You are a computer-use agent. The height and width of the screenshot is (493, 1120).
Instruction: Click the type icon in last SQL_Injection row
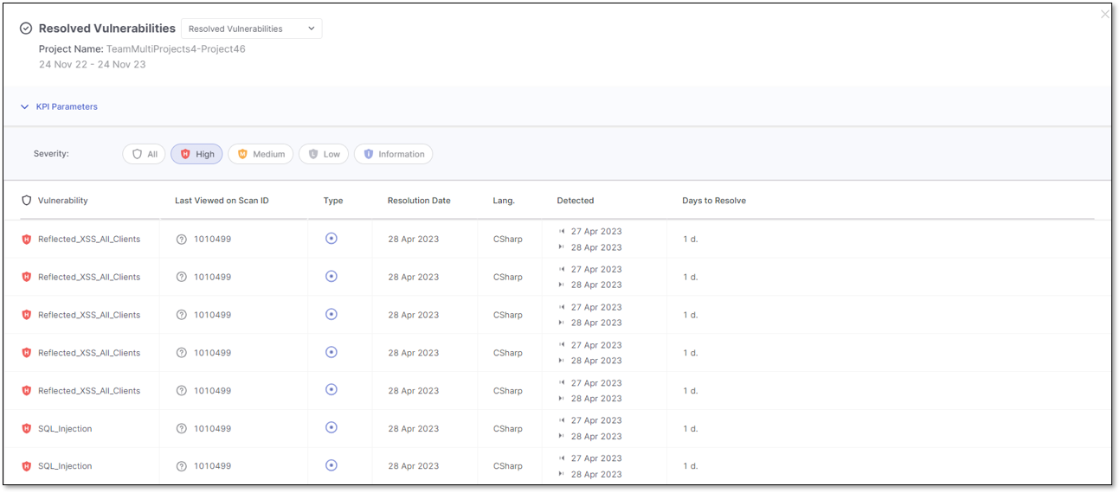(331, 465)
